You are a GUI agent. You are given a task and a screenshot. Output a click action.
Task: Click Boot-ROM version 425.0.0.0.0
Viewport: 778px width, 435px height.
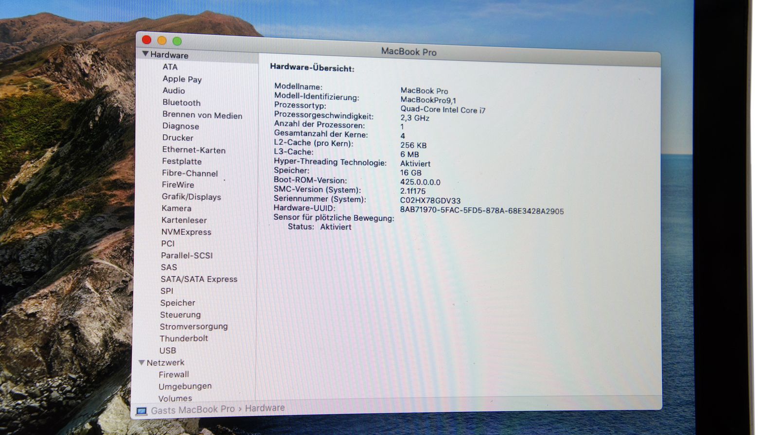click(x=420, y=182)
